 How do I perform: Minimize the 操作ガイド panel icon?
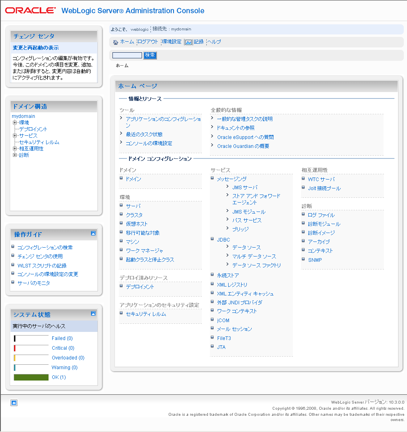tap(93, 233)
